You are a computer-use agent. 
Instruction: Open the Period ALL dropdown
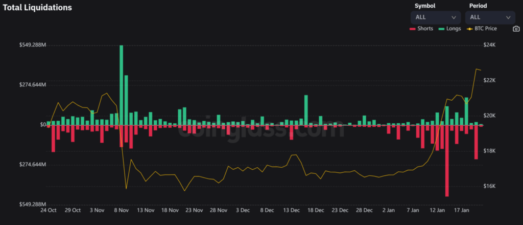click(490, 17)
